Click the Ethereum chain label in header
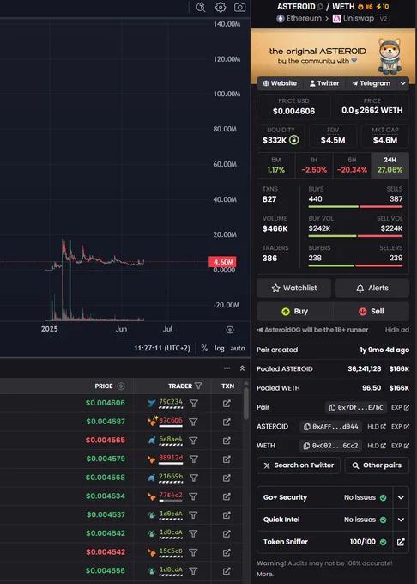 (299, 18)
